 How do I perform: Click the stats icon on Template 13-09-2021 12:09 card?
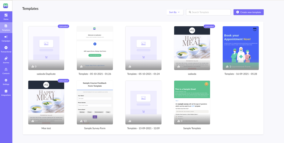(130, 121)
